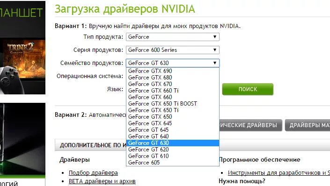The image size is (330, 186).
Task: Click the Язык field label
Action: click(x=115, y=89)
